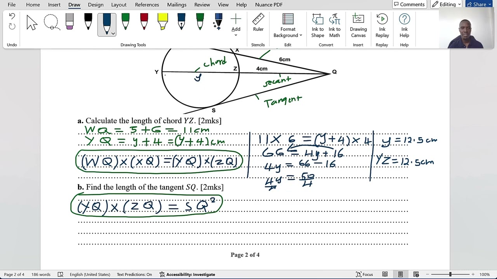Image resolution: width=497 pixels, height=279 pixels.
Task: Choose the Lasso Select tool
Action: pyautogui.click(x=51, y=22)
